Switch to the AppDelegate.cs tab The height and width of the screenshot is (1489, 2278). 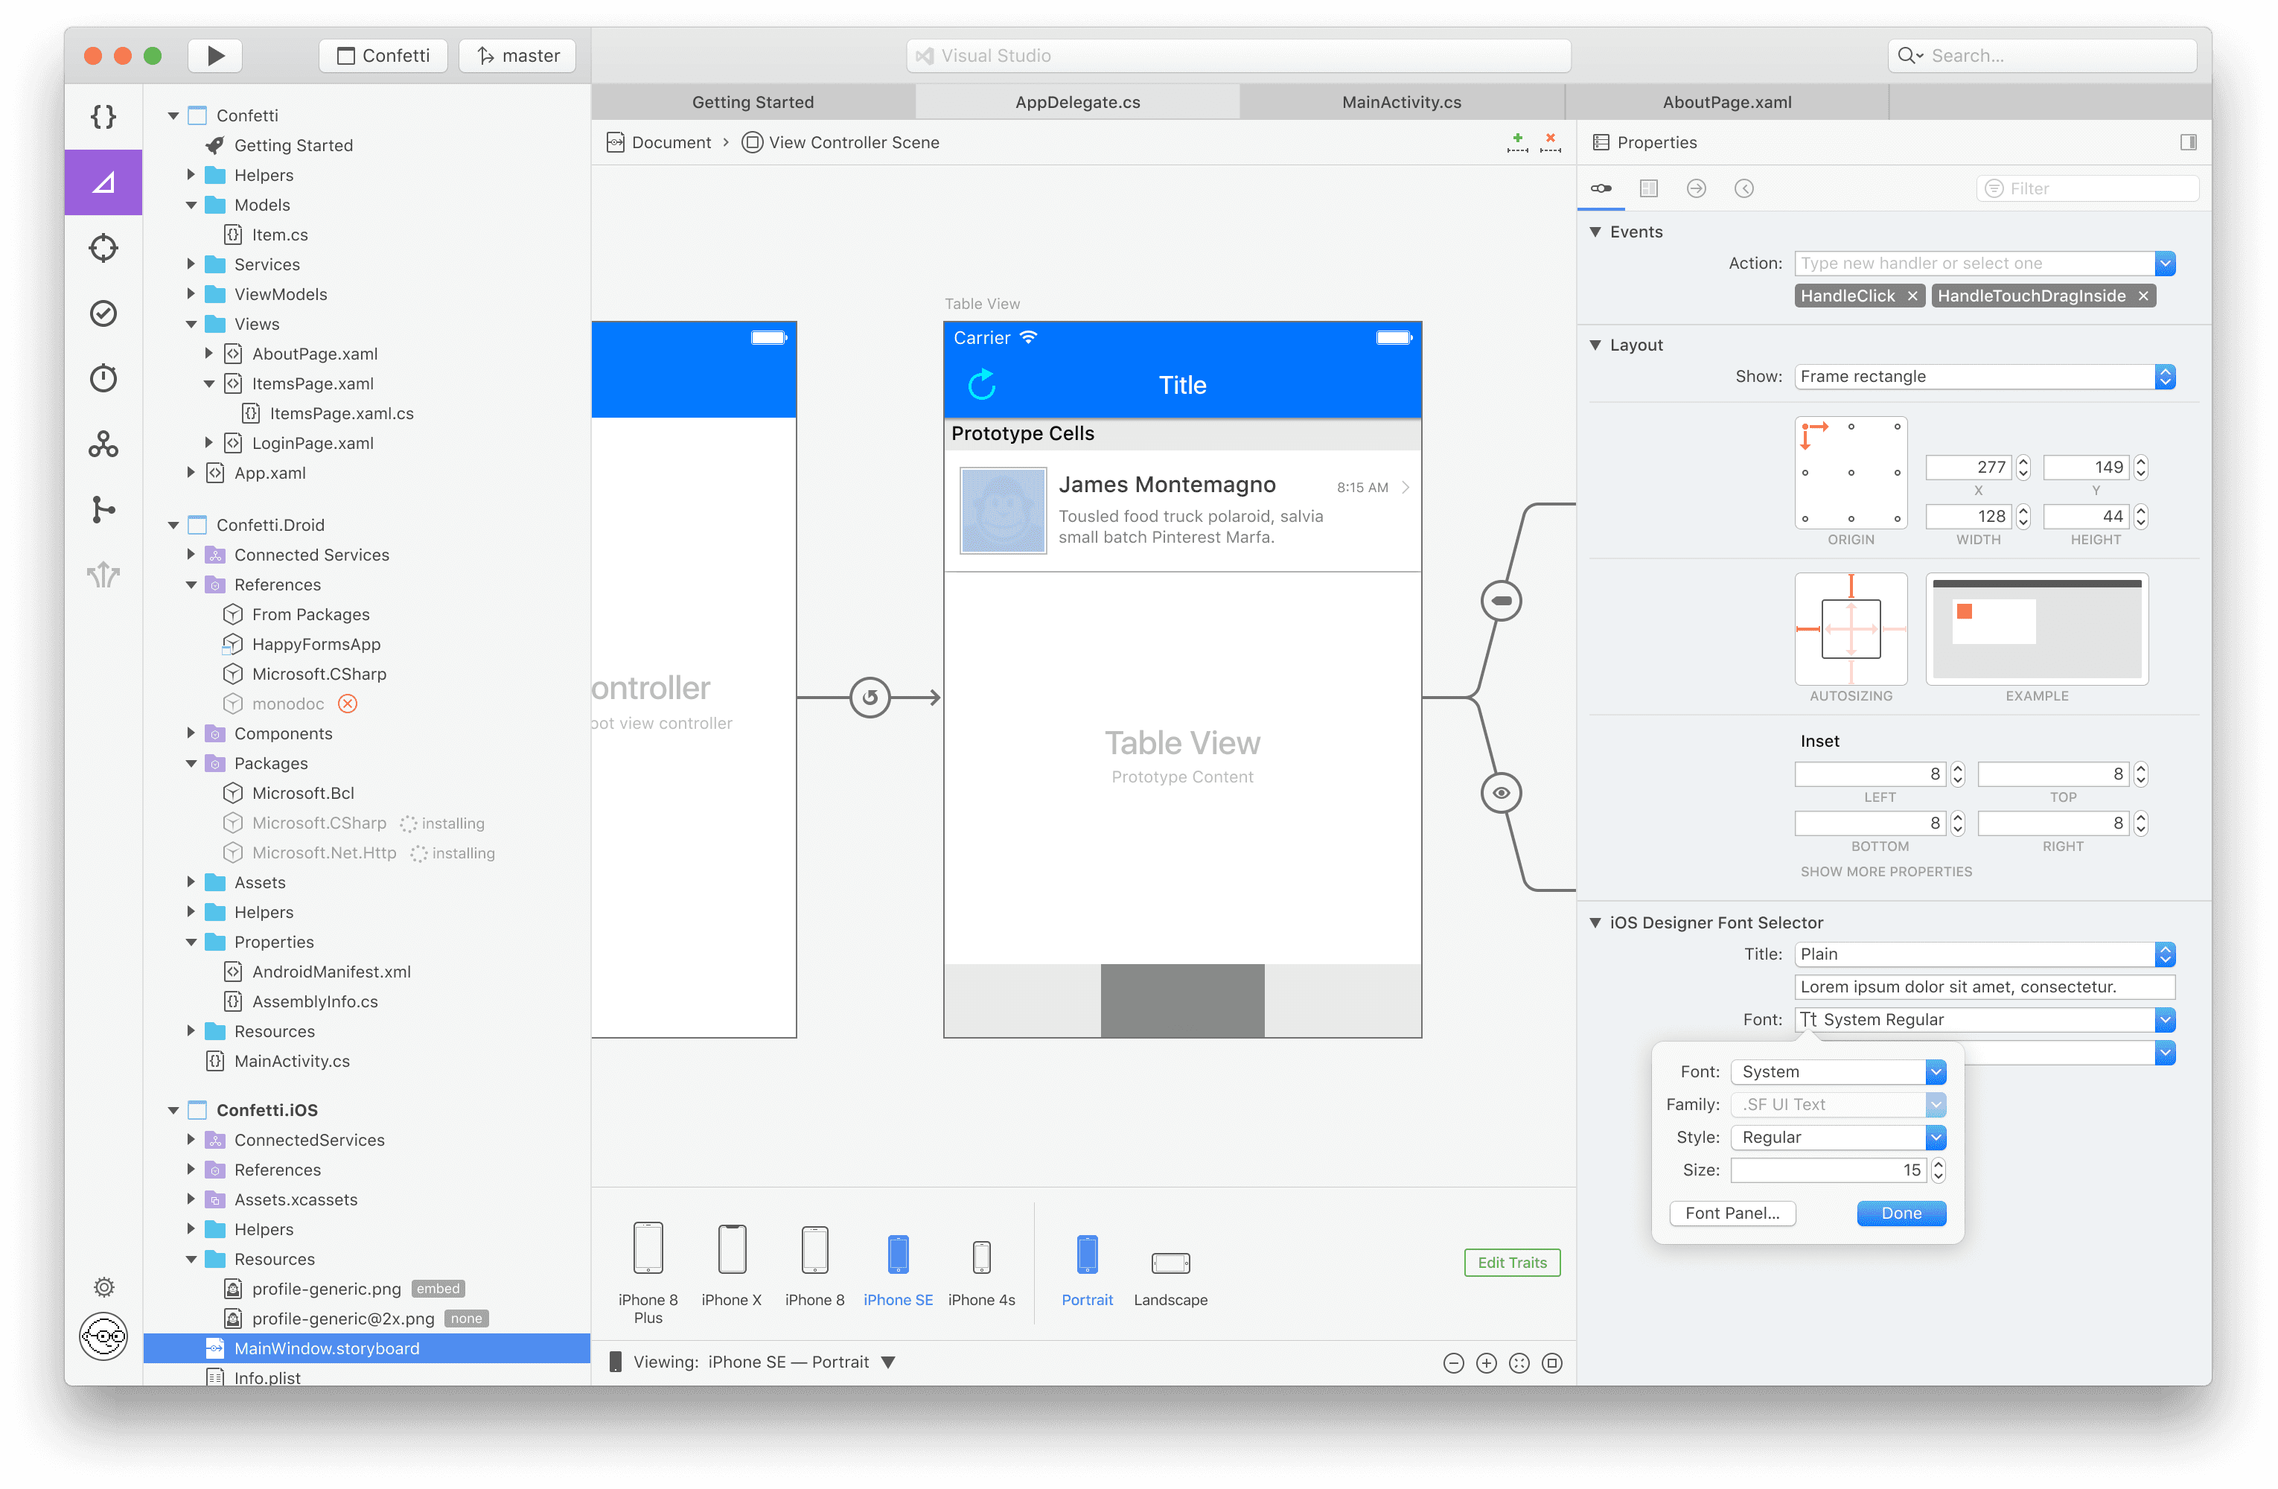[1075, 101]
